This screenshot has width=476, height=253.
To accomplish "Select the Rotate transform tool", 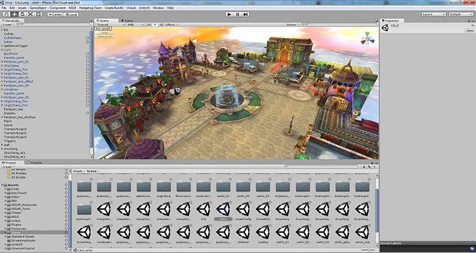I will point(22,14).
